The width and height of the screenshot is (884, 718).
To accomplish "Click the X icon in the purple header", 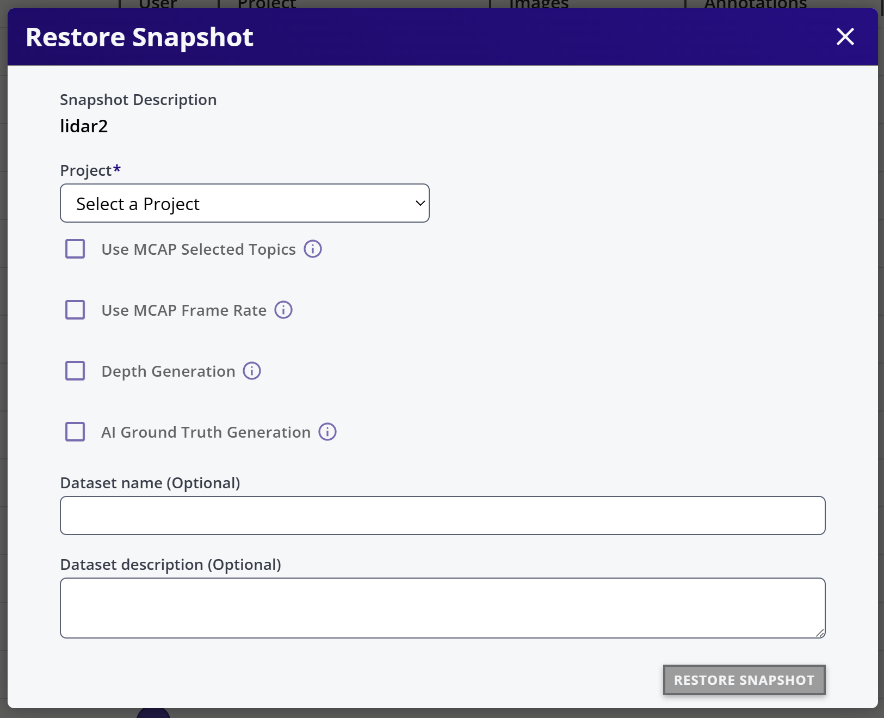I will [846, 36].
